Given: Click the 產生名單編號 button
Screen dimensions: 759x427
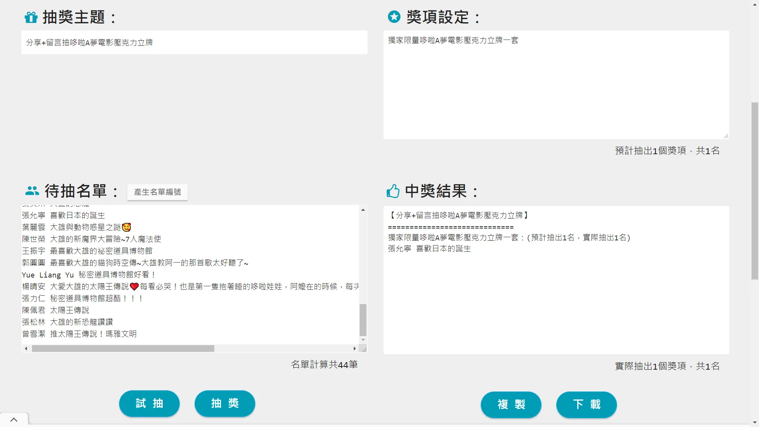Looking at the screenshot, I should [x=157, y=192].
